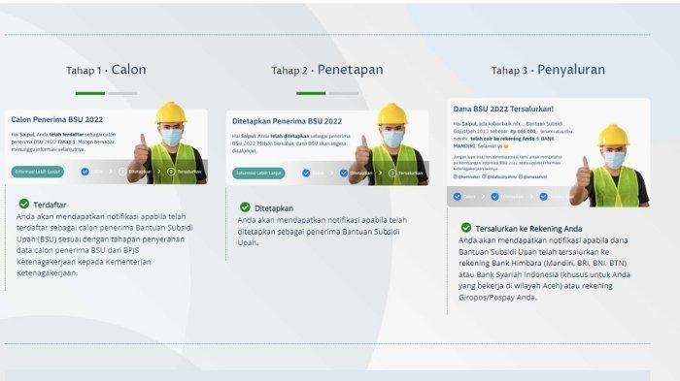Click step 2 Ditetapkan circle in Calon Penerima card
Image resolution: width=680 pixels, height=381 pixels.
[x=122, y=172]
